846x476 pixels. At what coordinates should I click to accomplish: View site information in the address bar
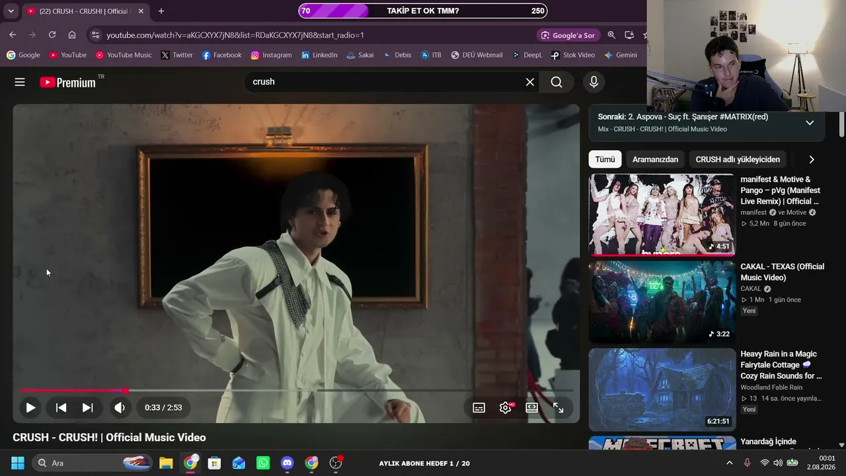tap(95, 35)
